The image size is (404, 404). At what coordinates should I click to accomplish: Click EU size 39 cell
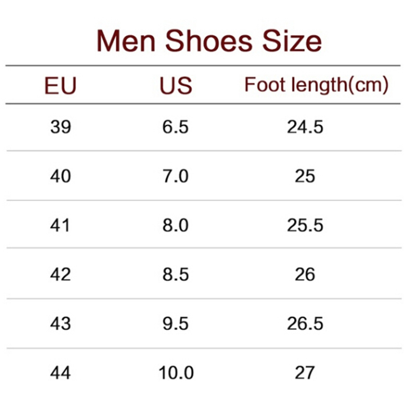click(x=60, y=127)
